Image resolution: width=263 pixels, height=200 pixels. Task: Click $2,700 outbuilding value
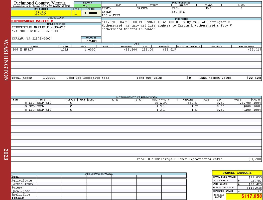pyautogui.click(x=245, y=103)
